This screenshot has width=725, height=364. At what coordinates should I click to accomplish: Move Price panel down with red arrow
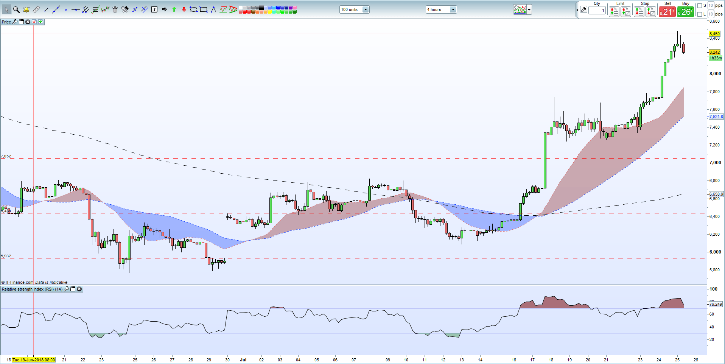[x=34, y=22]
